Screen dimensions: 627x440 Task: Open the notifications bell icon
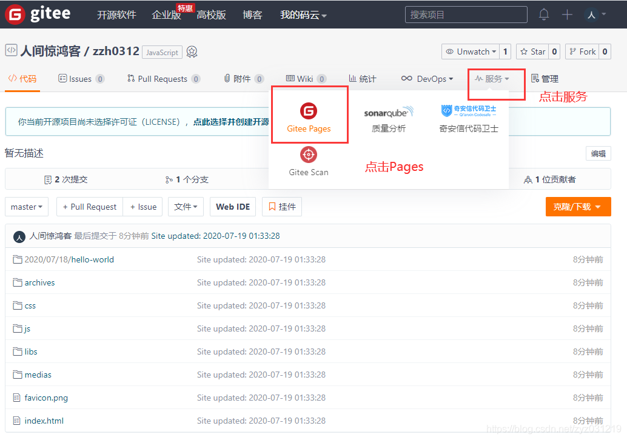click(543, 15)
